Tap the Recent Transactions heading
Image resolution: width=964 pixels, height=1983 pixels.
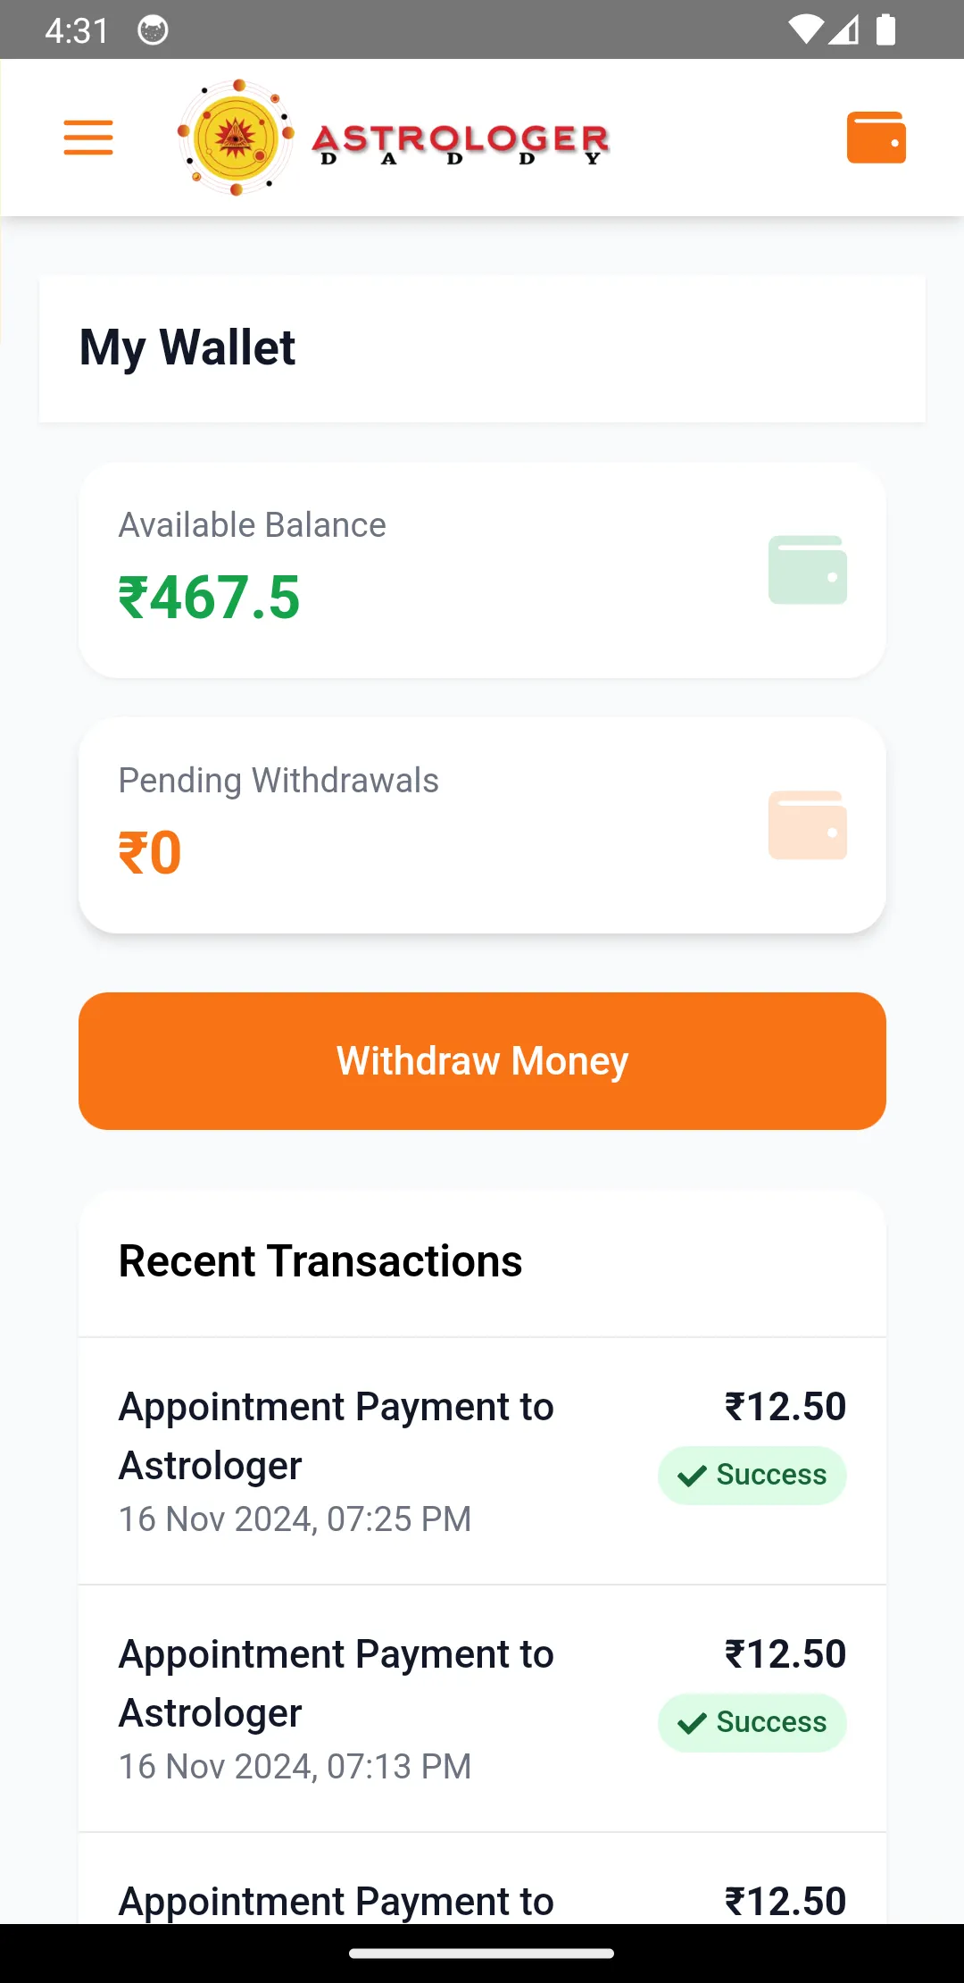(x=320, y=1261)
